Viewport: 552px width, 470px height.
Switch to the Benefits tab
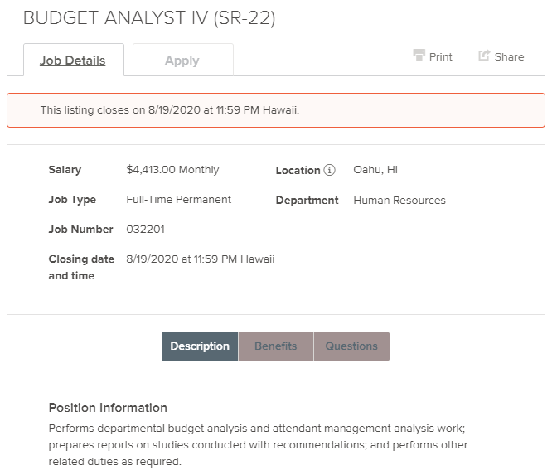point(276,346)
